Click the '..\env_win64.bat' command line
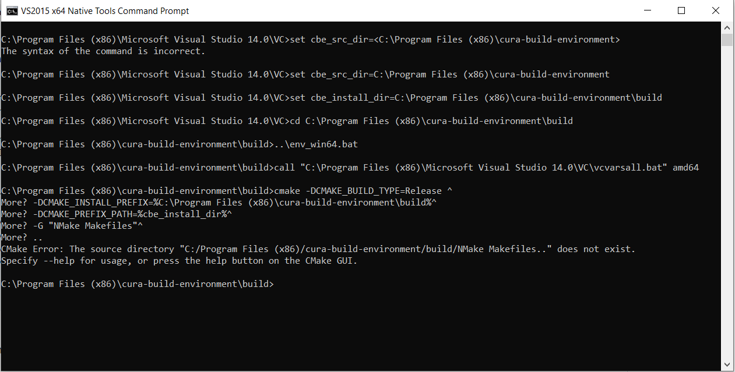Screen dimensions: 735x372 tap(180, 144)
